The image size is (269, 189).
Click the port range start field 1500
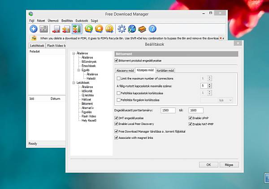point(168,110)
